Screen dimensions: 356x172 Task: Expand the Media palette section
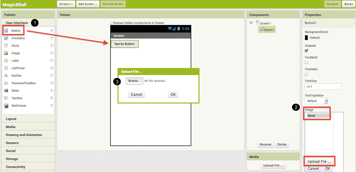click(x=28, y=127)
